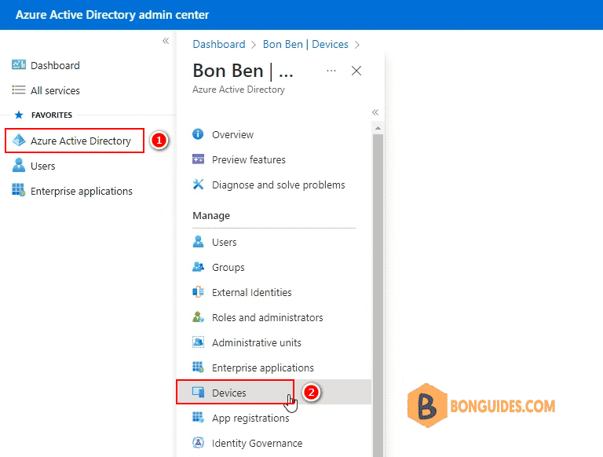Click the Overview info icon
Screen dimensions: 603x457
point(198,134)
